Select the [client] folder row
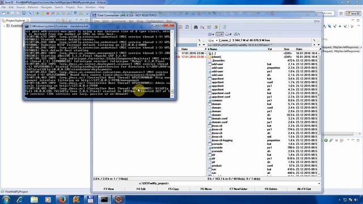 [x=263, y=57]
